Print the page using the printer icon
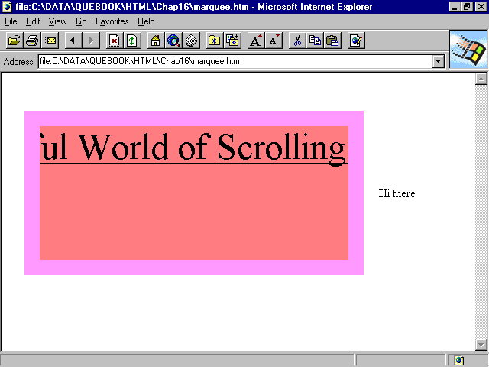Screen dimensions: 489x367 click(32, 41)
